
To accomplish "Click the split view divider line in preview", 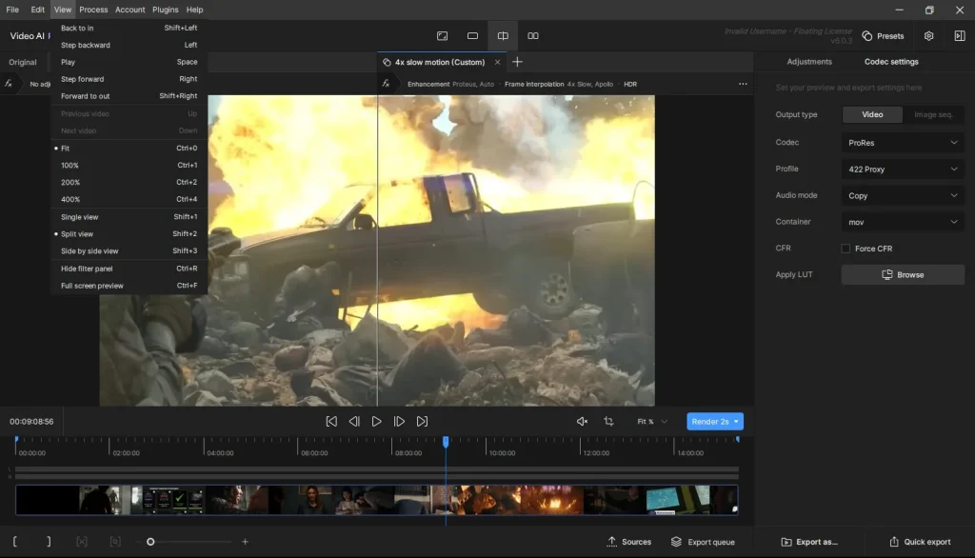I will click(377, 250).
